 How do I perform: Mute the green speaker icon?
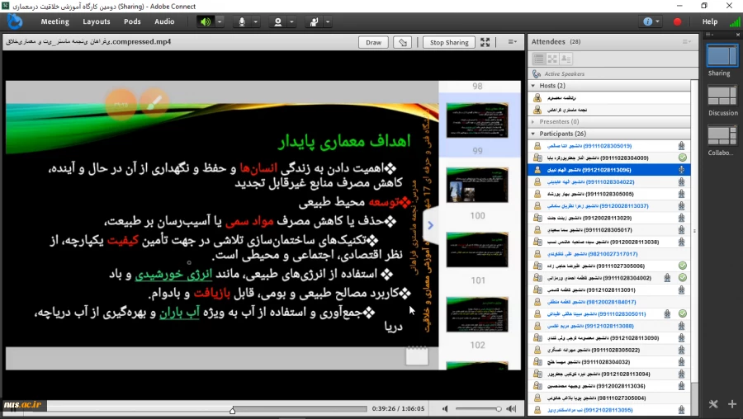point(206,21)
